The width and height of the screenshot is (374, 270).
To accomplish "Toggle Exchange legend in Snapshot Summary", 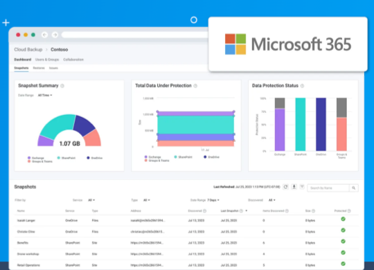I will (x=36, y=158).
